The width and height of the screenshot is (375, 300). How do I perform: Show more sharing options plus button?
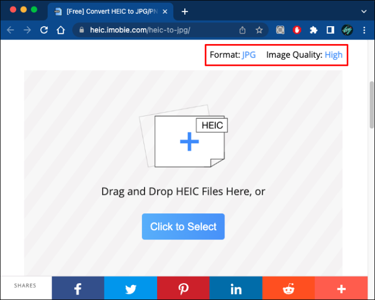341,289
